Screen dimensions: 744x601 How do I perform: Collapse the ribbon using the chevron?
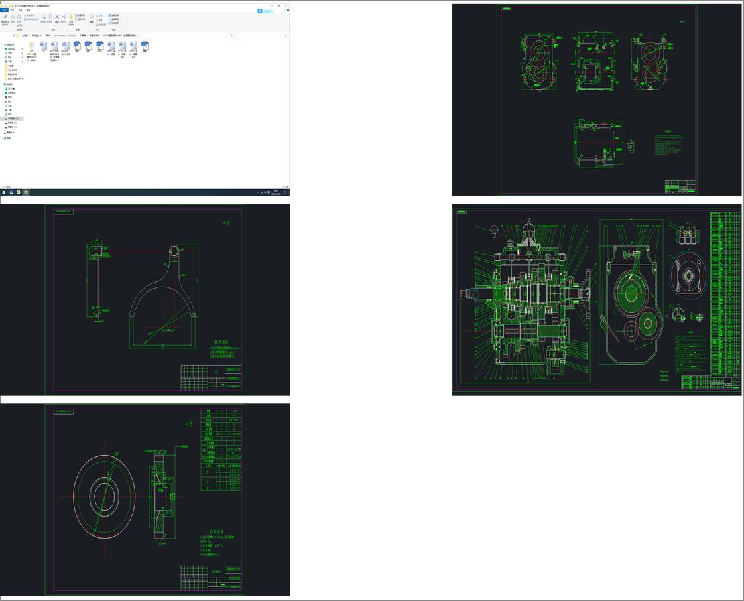pyautogui.click(x=285, y=10)
